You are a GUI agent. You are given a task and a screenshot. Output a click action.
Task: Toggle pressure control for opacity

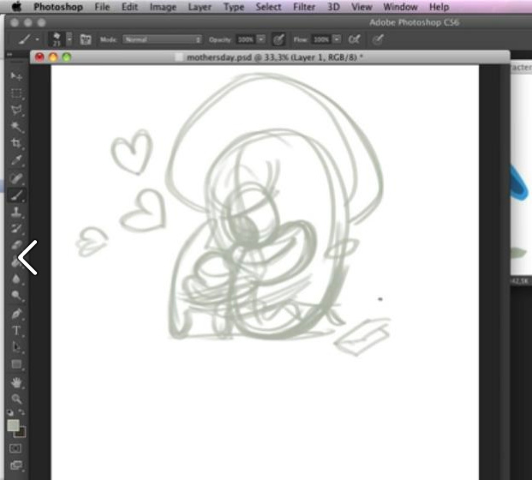[278, 39]
